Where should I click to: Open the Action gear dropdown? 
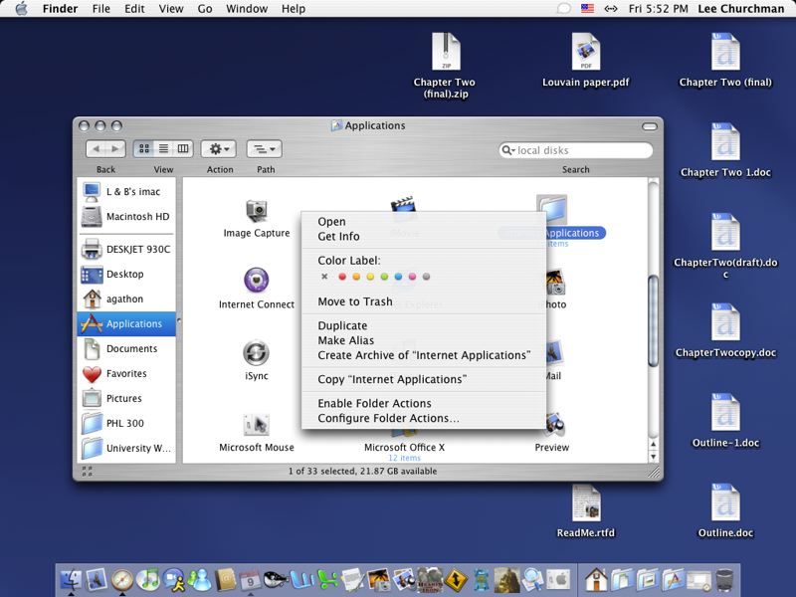click(219, 149)
